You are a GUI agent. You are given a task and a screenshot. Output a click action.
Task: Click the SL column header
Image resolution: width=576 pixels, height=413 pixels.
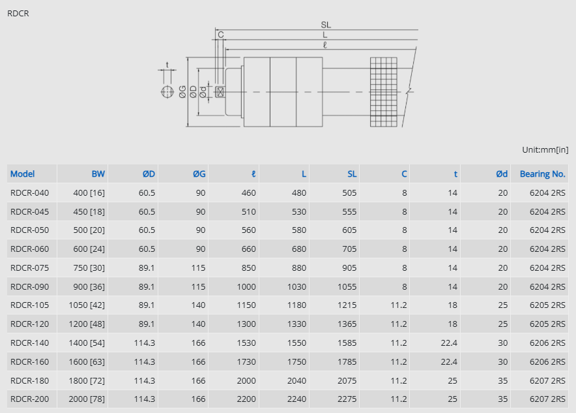pyautogui.click(x=351, y=174)
